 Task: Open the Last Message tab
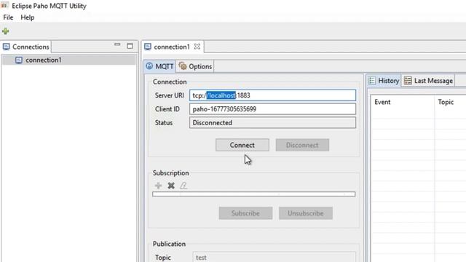[x=428, y=81]
